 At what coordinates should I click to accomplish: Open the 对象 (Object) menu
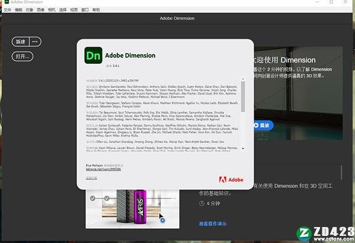30,9
